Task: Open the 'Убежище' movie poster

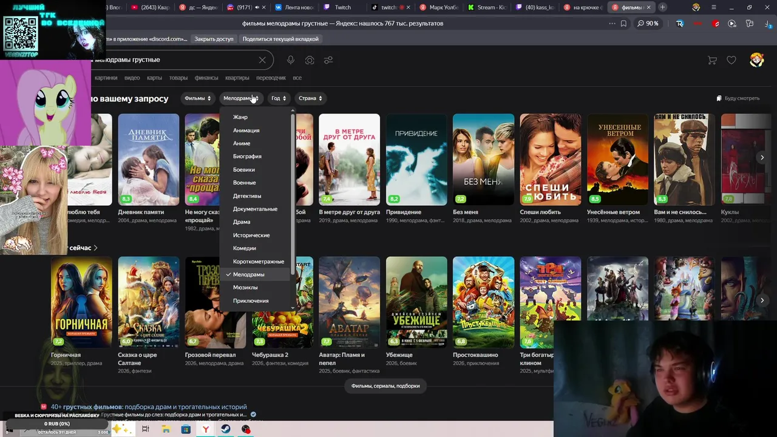Action: click(x=416, y=302)
